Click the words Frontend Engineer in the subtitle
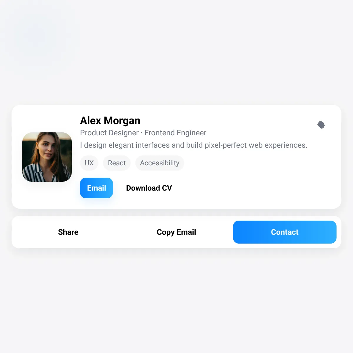 click(175, 133)
